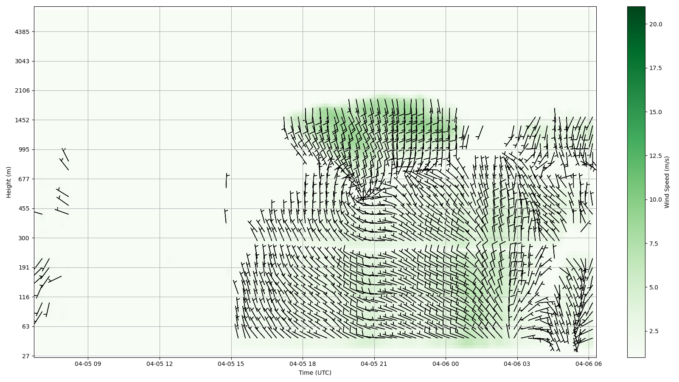Select the 2.5 colorbar tick label
Image resolution: width=679 pixels, height=382 pixels.
pyautogui.click(x=654, y=331)
